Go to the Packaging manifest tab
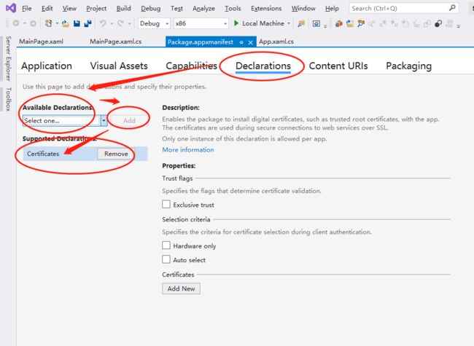This screenshot has width=474, height=346. tap(408, 66)
